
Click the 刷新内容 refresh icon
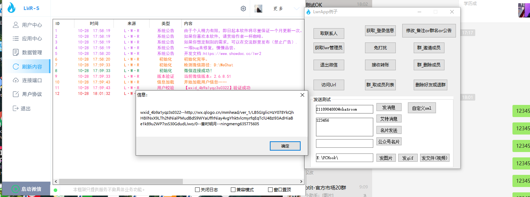tap(16, 66)
